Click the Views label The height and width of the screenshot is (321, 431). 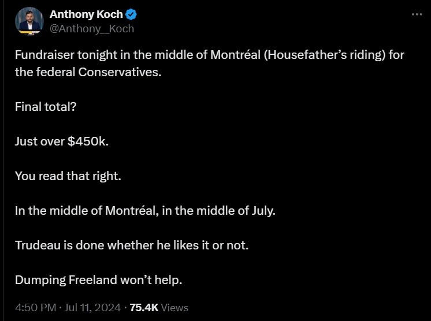(174, 308)
